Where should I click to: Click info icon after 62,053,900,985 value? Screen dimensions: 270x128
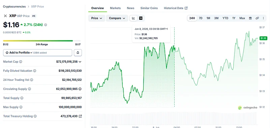(80, 89)
